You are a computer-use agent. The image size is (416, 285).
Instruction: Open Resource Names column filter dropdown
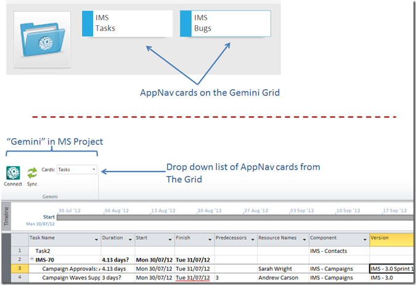point(304,239)
